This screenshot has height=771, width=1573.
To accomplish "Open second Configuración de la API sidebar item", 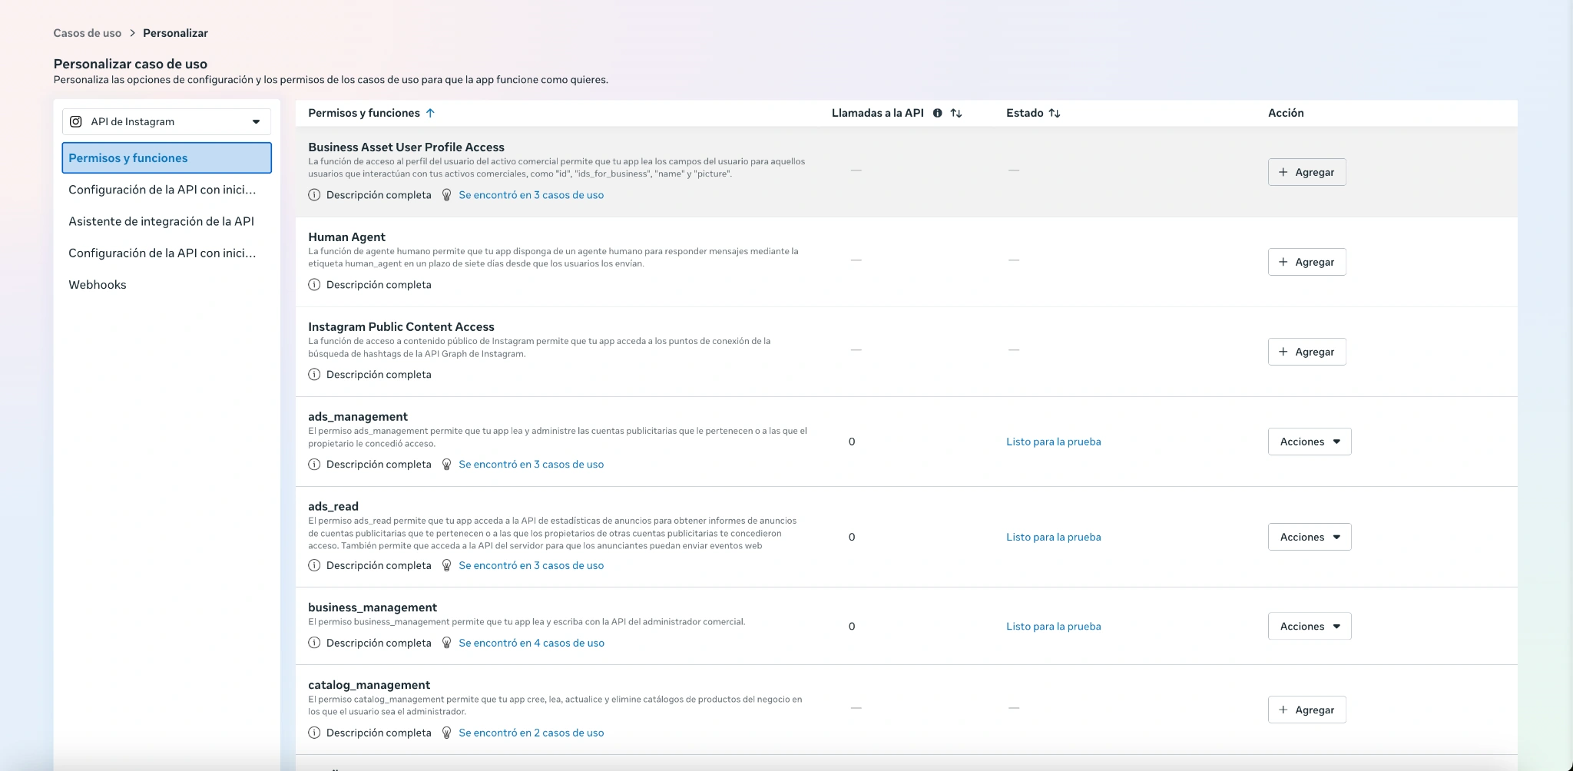I will pyautogui.click(x=162, y=253).
